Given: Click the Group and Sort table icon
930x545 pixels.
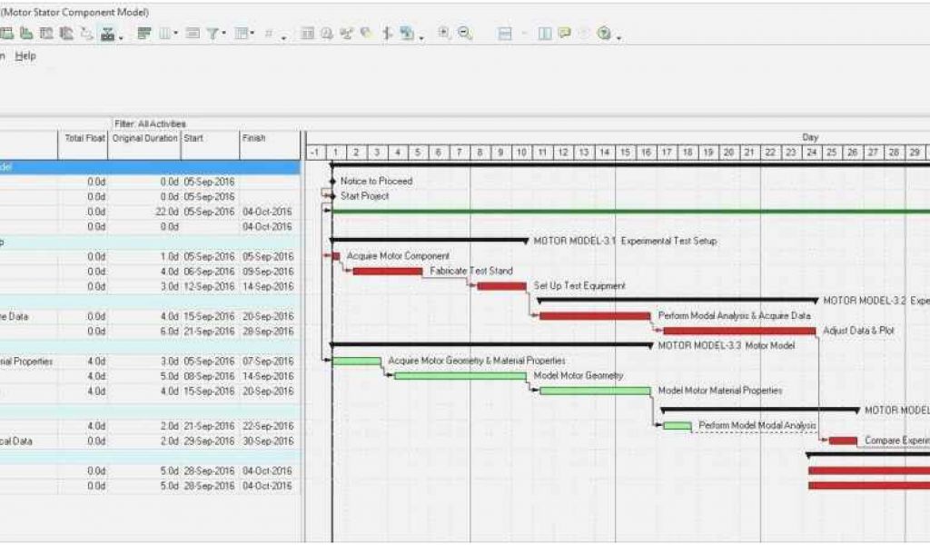Looking at the screenshot, I should [241, 34].
